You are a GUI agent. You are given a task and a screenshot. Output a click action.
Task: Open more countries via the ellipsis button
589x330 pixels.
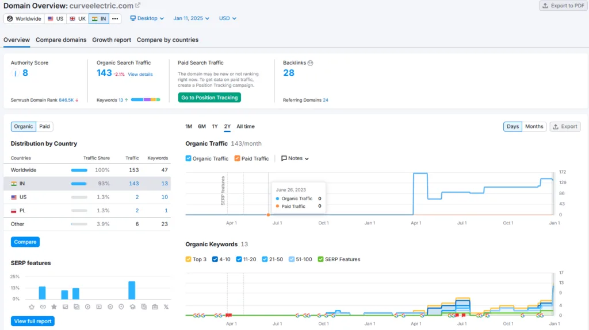(115, 19)
